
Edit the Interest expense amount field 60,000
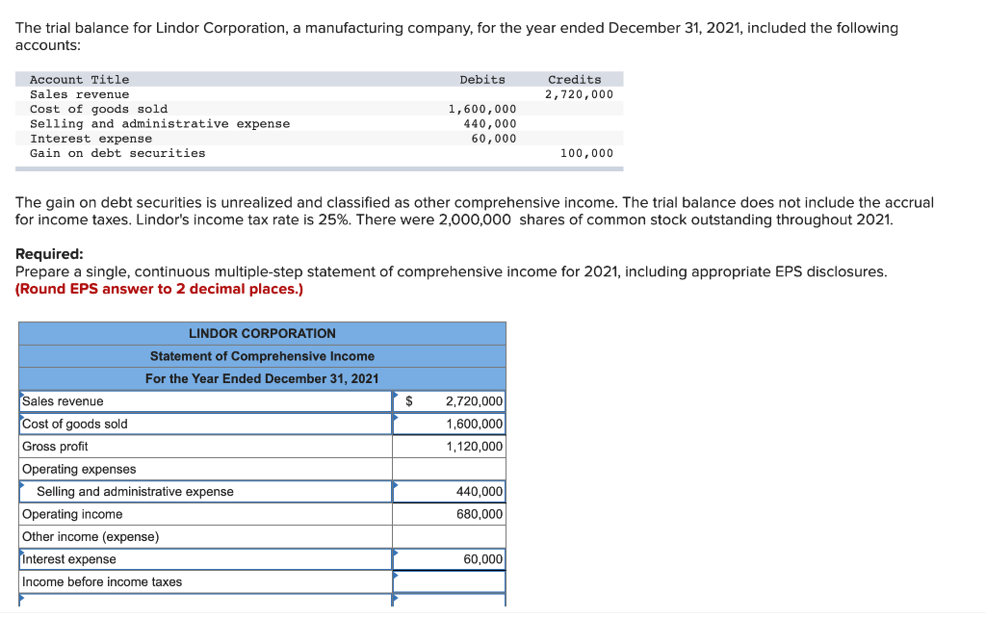pos(453,559)
